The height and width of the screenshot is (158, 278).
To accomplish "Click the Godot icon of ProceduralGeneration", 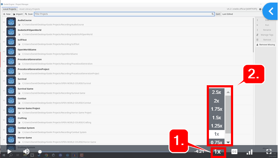I will coord(11,61).
